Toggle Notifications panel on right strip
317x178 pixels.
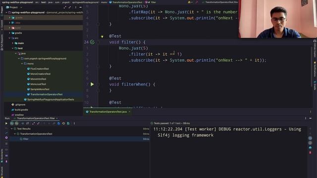(315, 69)
